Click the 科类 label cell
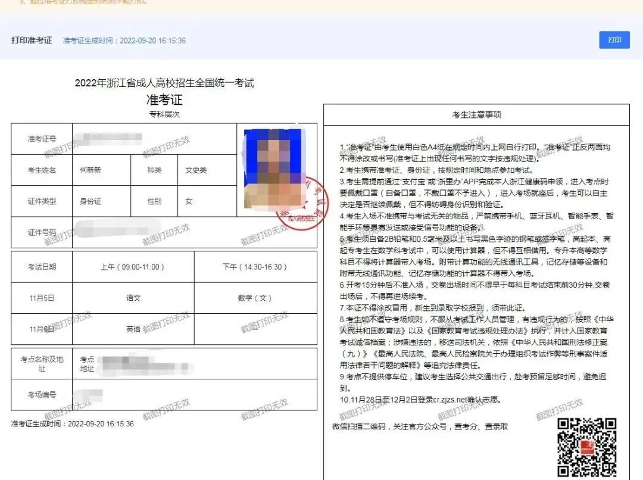This screenshot has width=643, height=480. pos(154,170)
